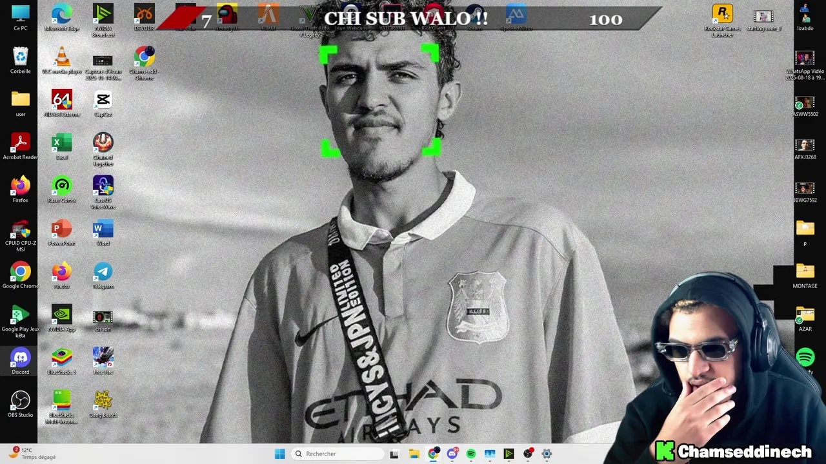
Task: Open Windows Start menu
Action: pyautogui.click(x=279, y=454)
